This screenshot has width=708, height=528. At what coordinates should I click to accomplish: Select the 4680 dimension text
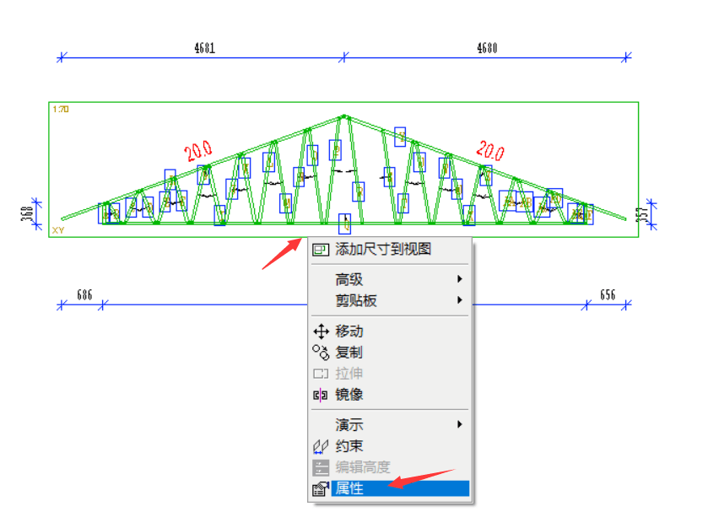point(487,48)
